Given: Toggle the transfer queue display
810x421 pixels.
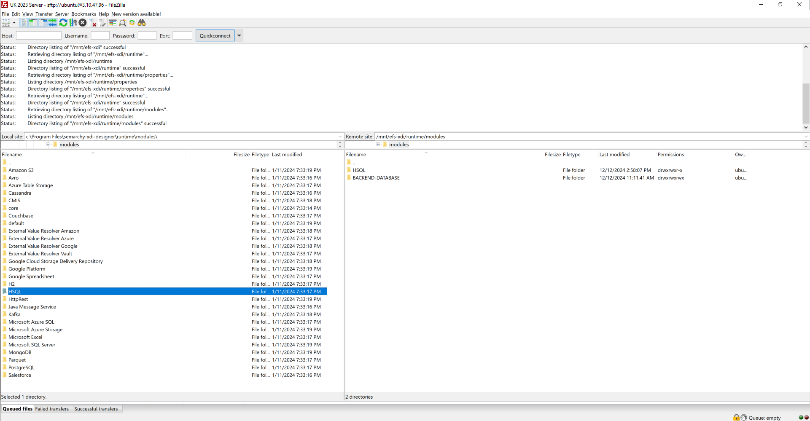Looking at the screenshot, I should [53, 23].
